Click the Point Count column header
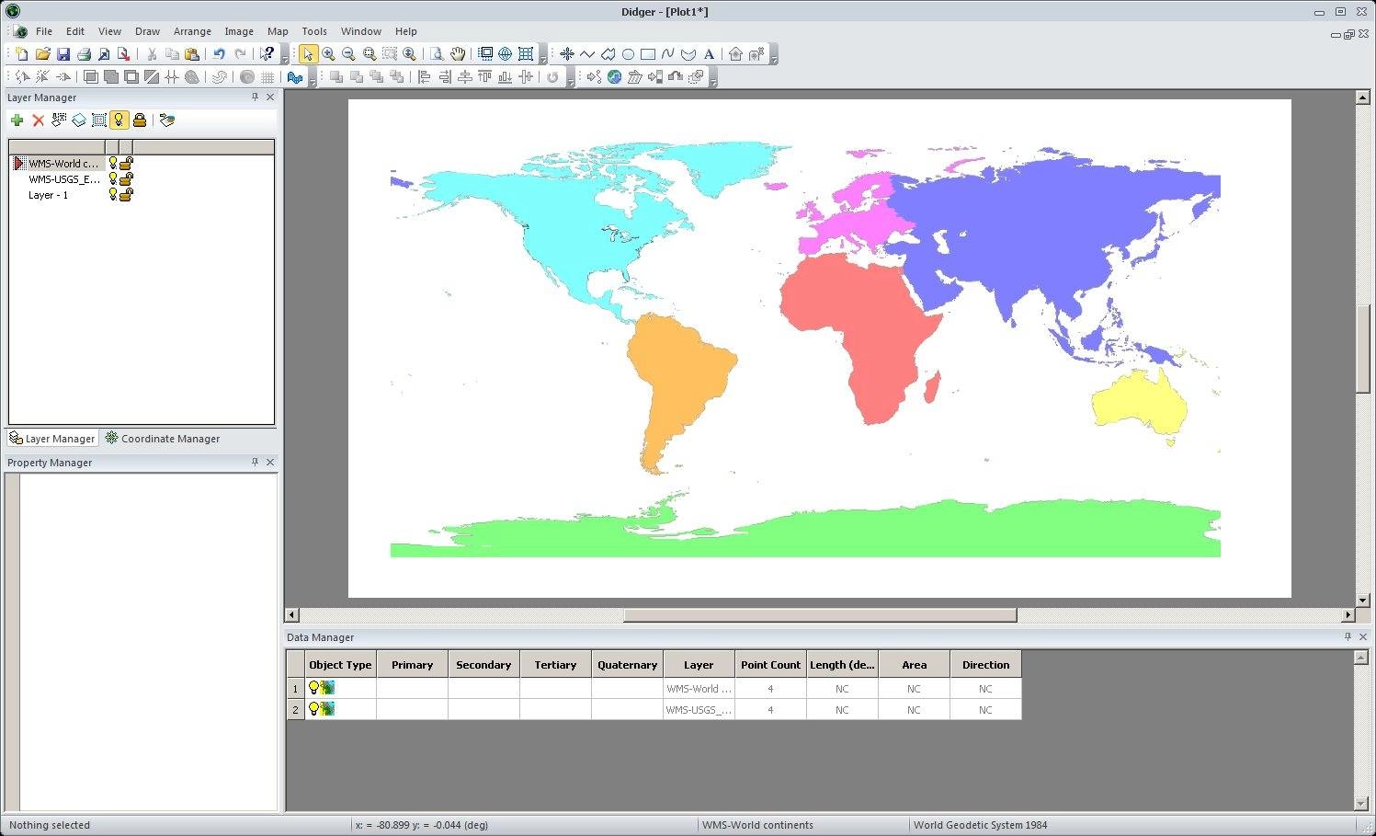Screen dimensions: 1376x836 click(770, 665)
